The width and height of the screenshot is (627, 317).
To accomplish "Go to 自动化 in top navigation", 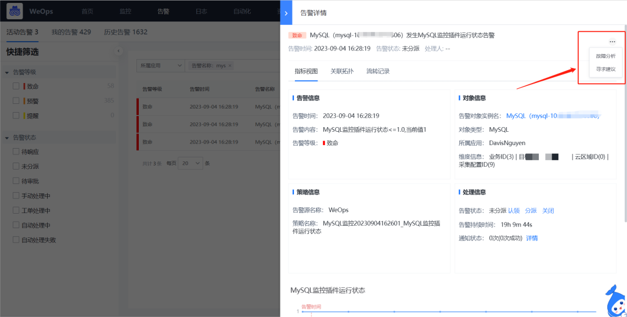I will (242, 11).
